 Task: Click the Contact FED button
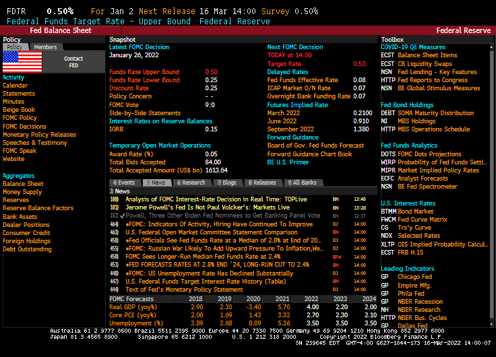[x=73, y=62]
